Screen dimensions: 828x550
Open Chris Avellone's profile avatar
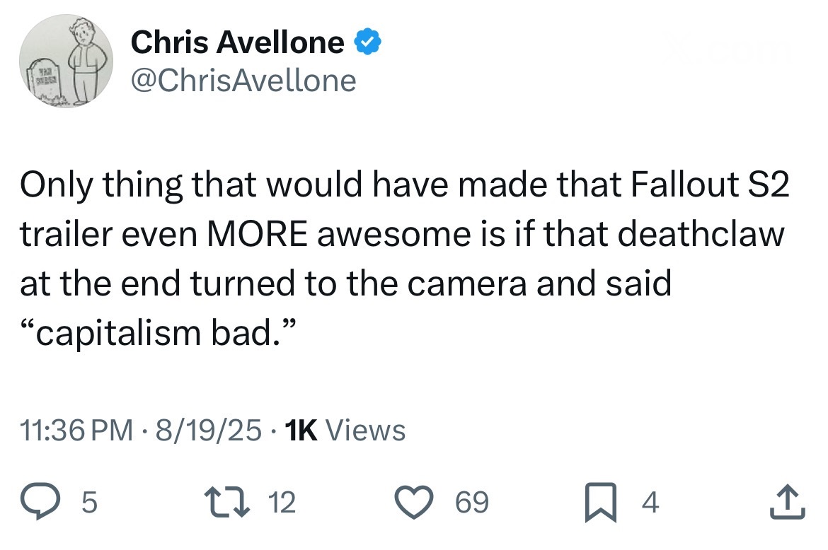pos(67,62)
